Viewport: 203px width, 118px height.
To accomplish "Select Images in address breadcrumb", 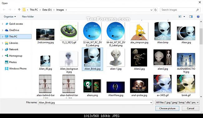I will point(60,10).
